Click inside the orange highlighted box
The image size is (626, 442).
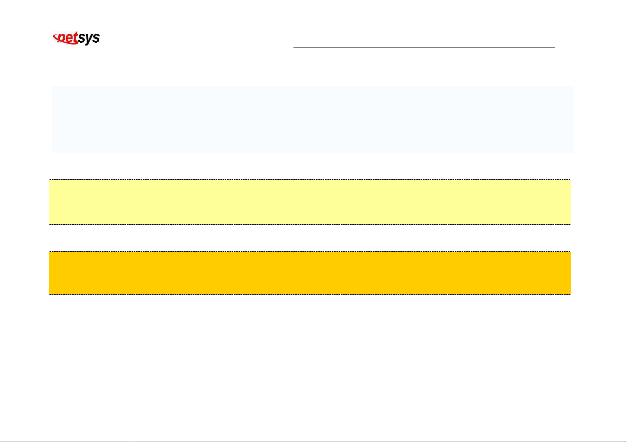[x=310, y=273]
